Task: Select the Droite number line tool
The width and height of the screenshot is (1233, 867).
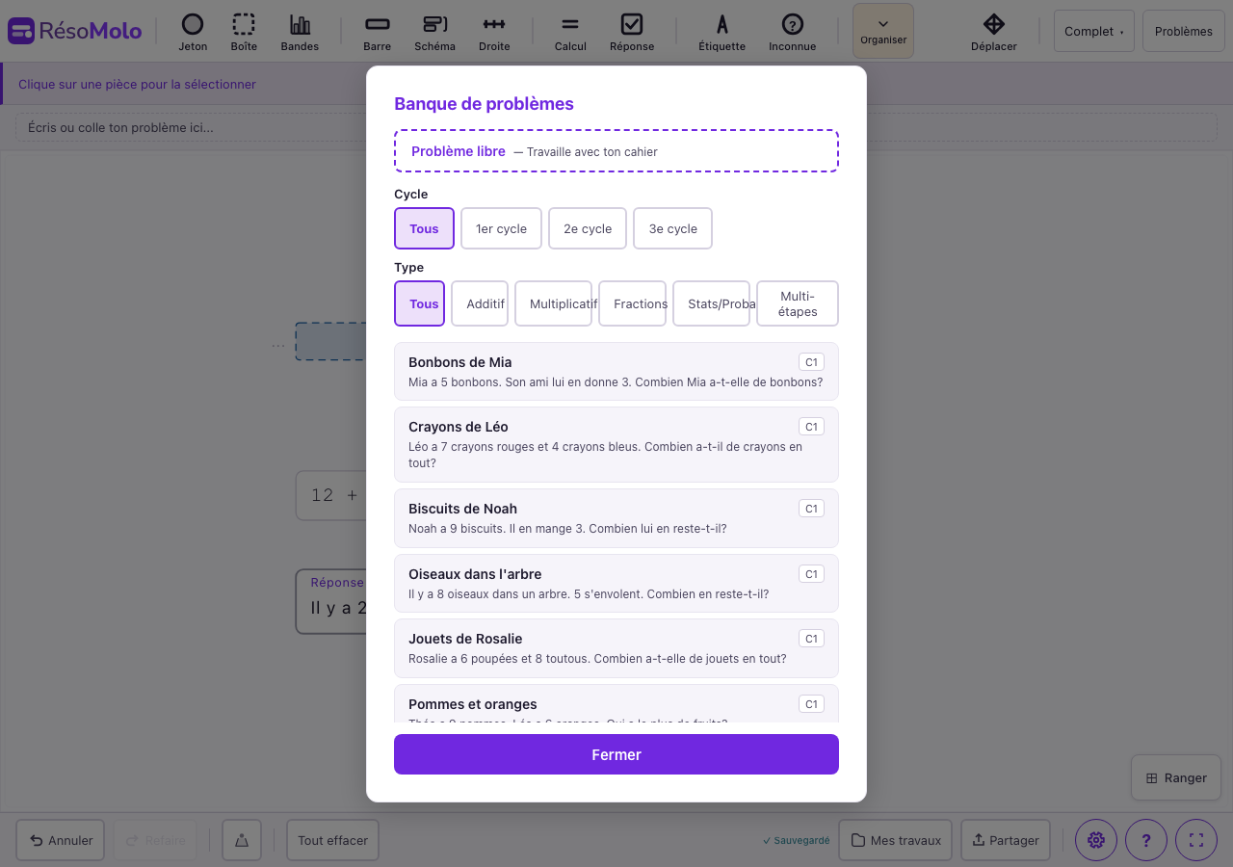Action: 493,32
